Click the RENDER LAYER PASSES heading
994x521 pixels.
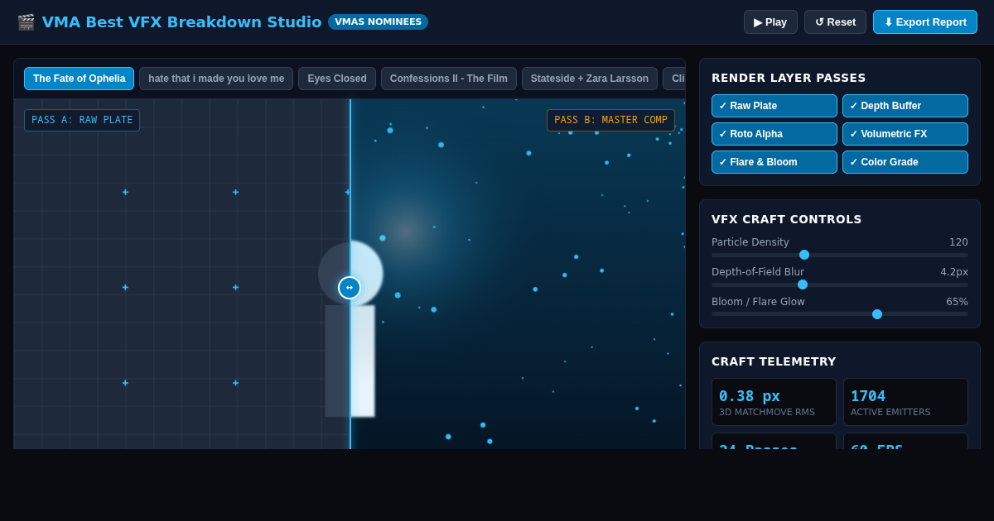pyautogui.click(x=789, y=78)
